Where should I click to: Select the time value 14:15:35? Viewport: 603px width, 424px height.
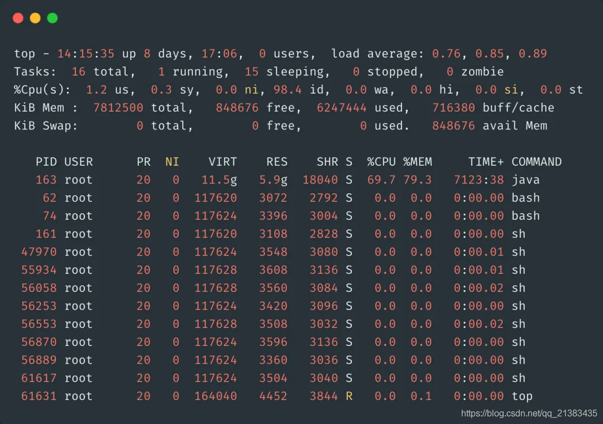86,54
